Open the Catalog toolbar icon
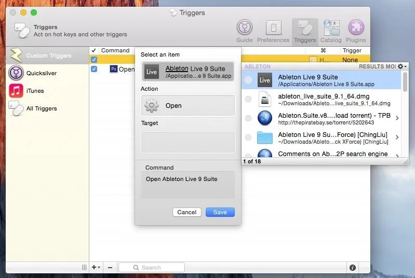The image size is (415, 278). (x=331, y=32)
